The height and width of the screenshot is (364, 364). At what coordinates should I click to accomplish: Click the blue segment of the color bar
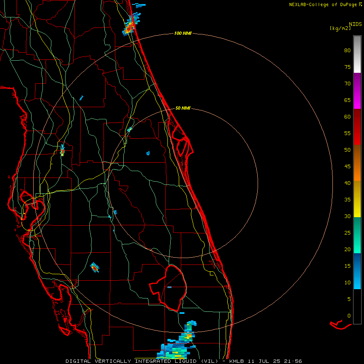(x=357, y=271)
